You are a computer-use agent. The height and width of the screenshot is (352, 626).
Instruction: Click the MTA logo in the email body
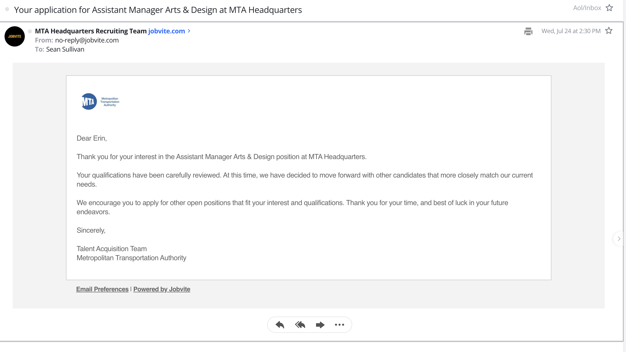coord(100,101)
